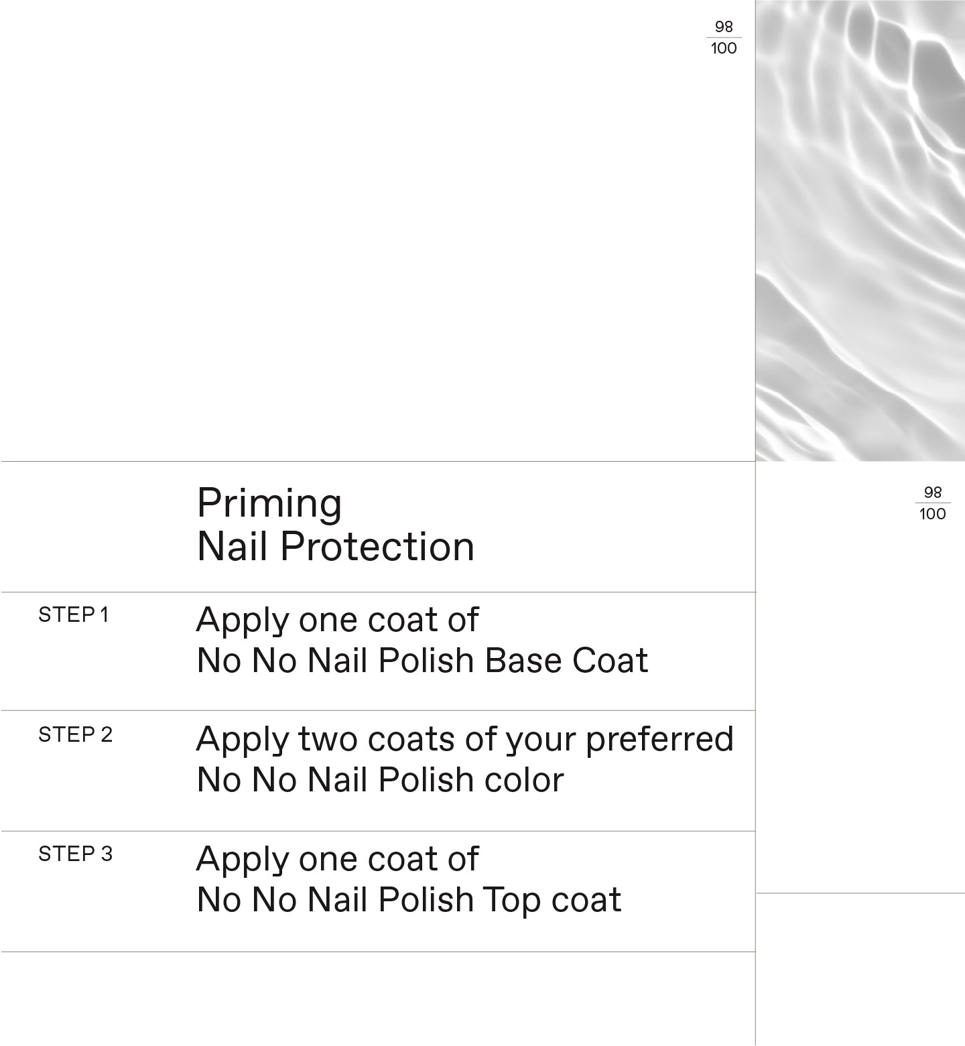Click "Apply two coats of your preferred"
Viewport: 965px width, 1046px height.
tap(464, 740)
